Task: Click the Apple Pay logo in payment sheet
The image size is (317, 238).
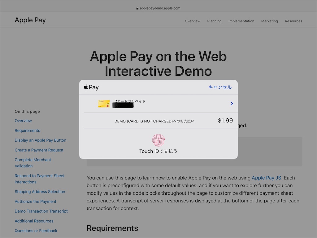Action: tap(91, 87)
